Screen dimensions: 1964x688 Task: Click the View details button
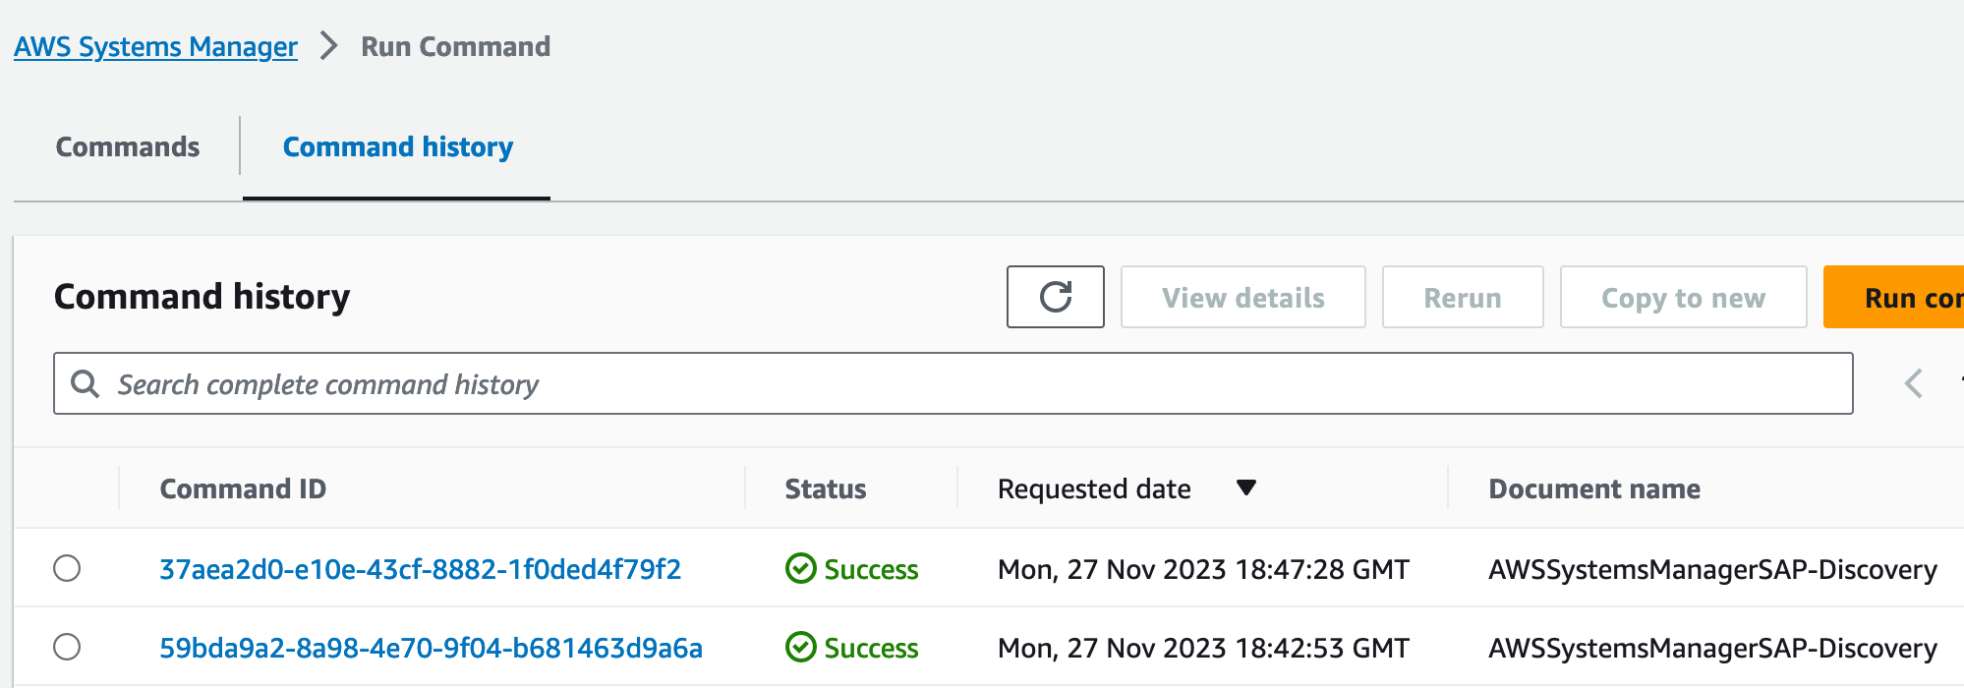click(1242, 297)
